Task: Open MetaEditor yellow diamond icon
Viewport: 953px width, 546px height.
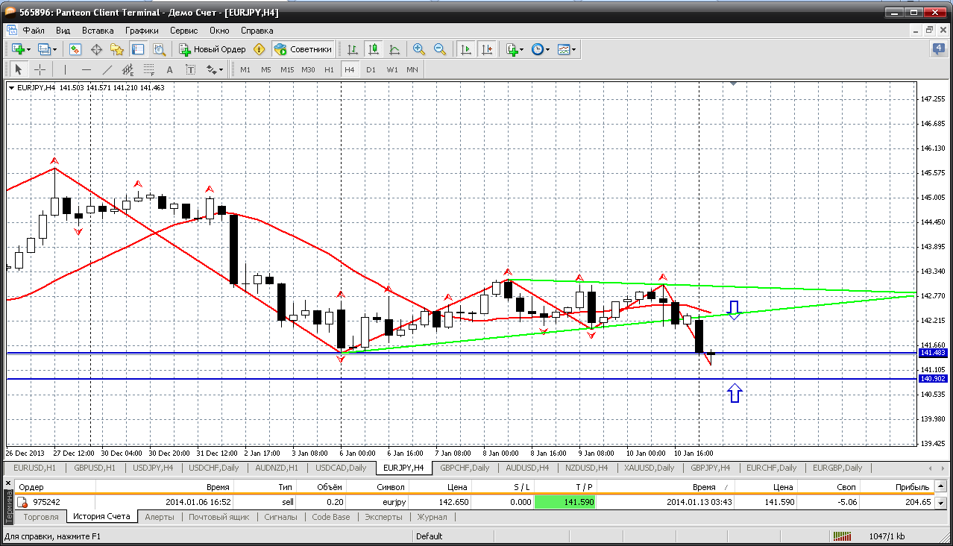Action: click(x=259, y=49)
